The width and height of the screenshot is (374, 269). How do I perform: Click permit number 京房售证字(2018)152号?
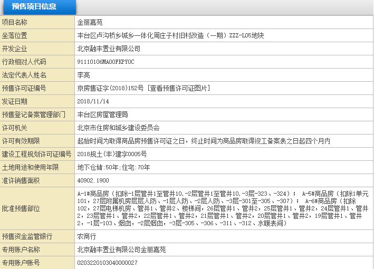[110, 88]
